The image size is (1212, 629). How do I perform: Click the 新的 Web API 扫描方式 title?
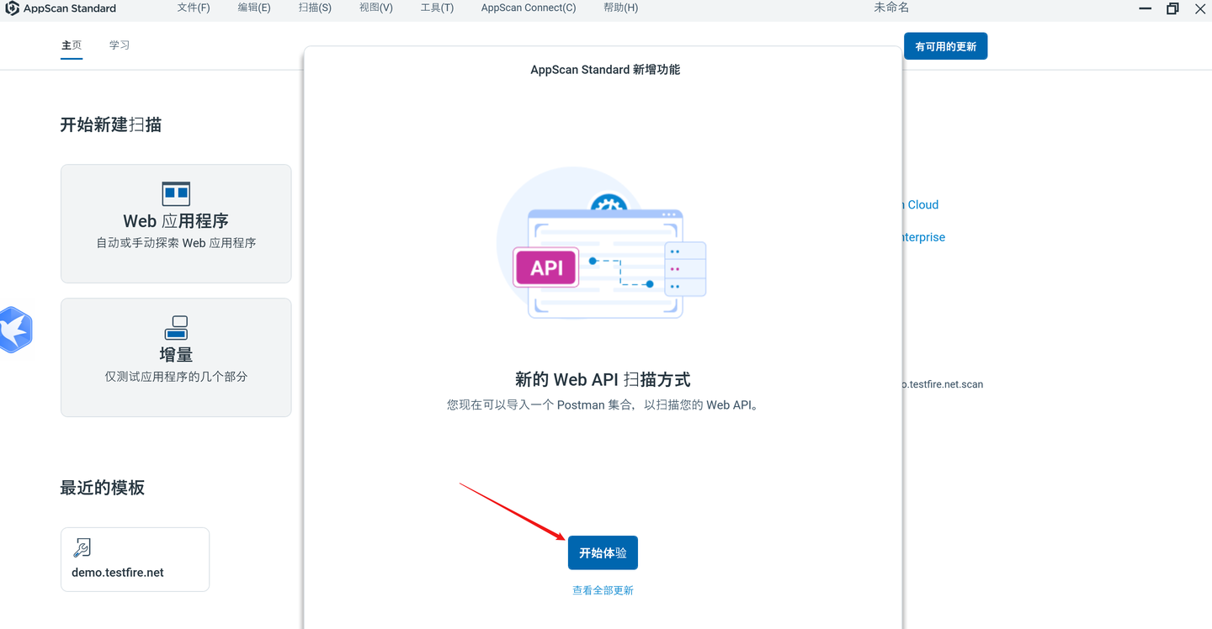[x=603, y=379]
